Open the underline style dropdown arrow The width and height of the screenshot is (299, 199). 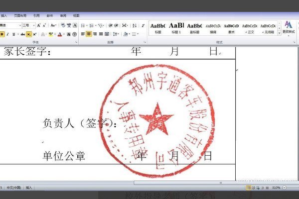(x=18, y=34)
